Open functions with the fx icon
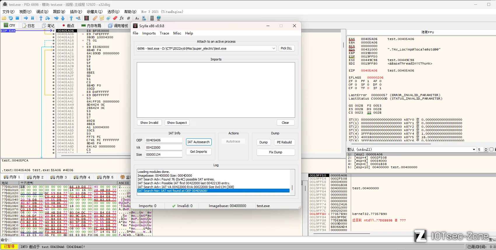 122,18
